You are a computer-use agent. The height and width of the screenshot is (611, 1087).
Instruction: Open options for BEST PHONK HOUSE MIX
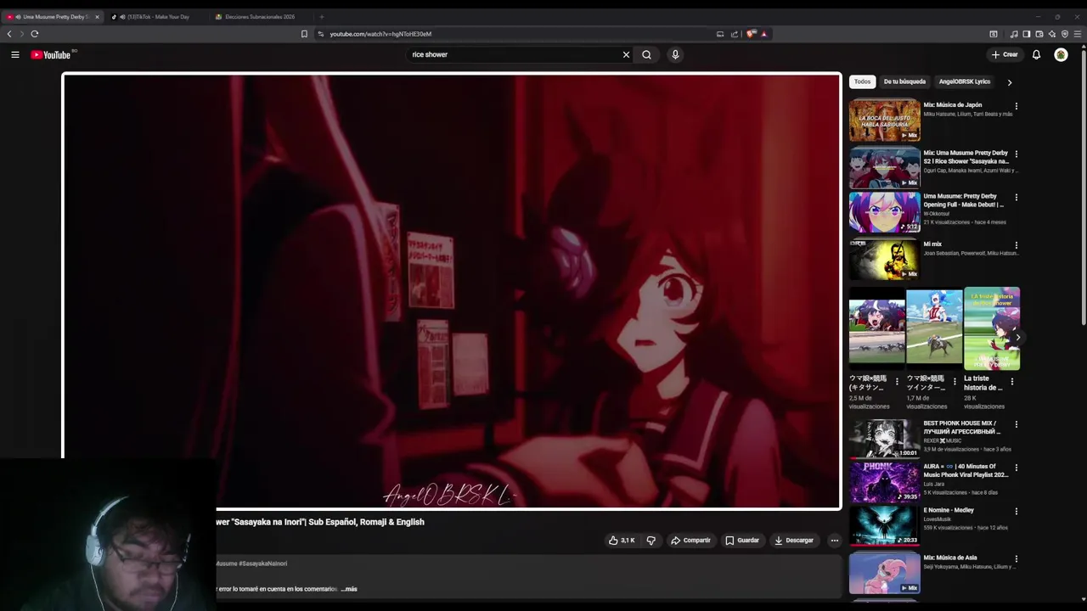(1017, 424)
